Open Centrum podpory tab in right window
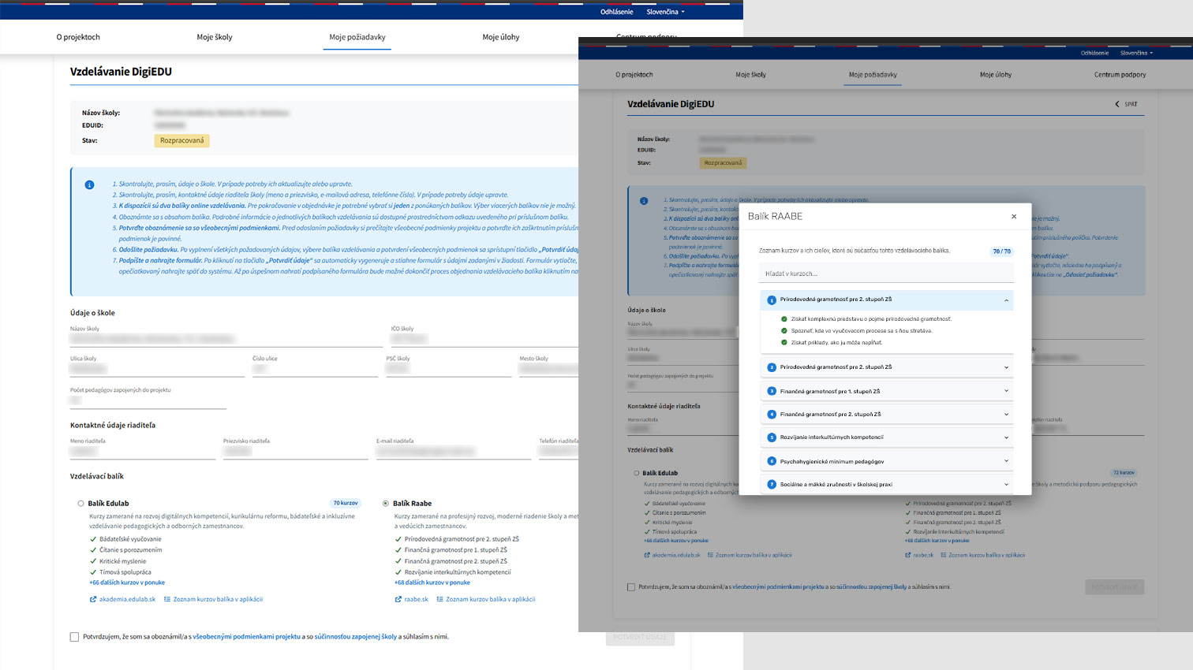Viewport: 1193px width, 670px height. [x=1120, y=75]
